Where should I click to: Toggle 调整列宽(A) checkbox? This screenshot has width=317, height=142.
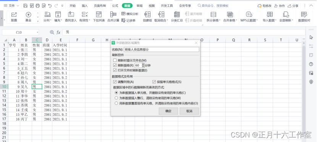[115, 82]
